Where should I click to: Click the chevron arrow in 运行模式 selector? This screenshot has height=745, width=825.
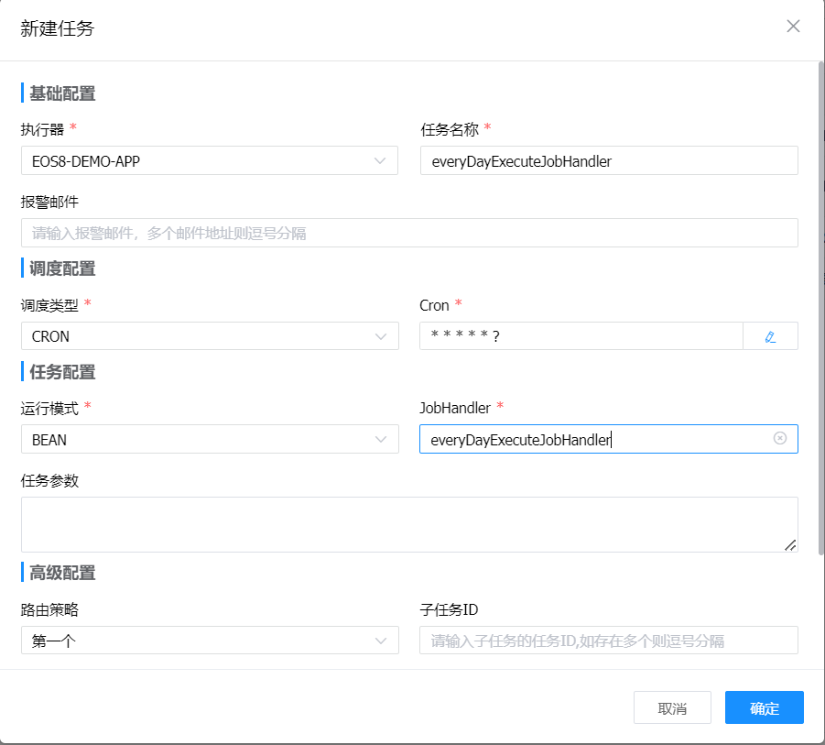[x=381, y=440]
